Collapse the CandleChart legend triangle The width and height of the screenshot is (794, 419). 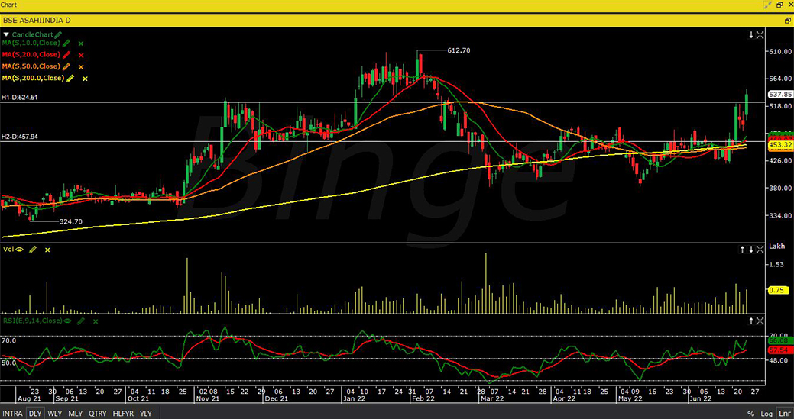pyautogui.click(x=5, y=35)
